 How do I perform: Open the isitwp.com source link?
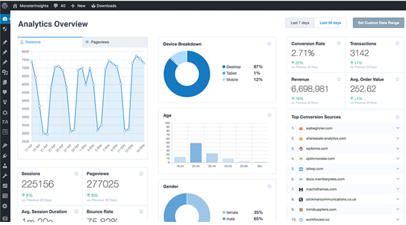(x=315, y=169)
